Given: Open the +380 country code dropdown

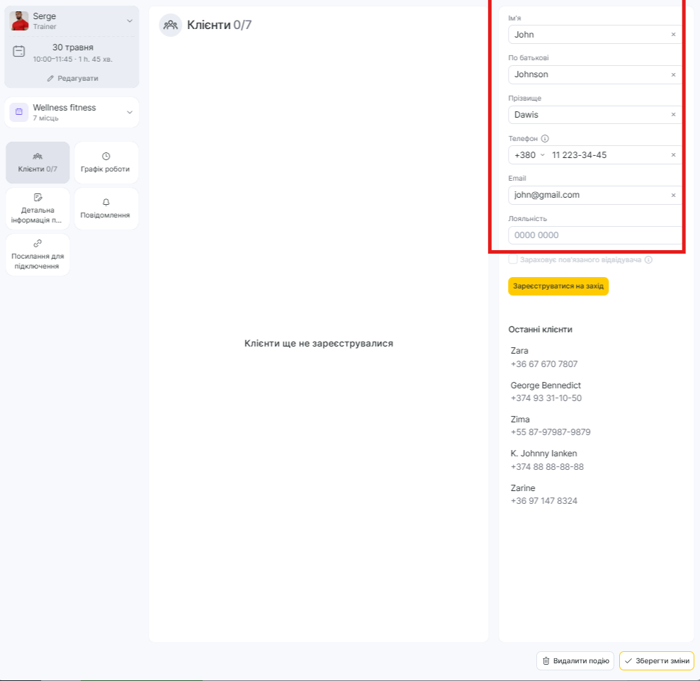Looking at the screenshot, I should pyautogui.click(x=529, y=155).
